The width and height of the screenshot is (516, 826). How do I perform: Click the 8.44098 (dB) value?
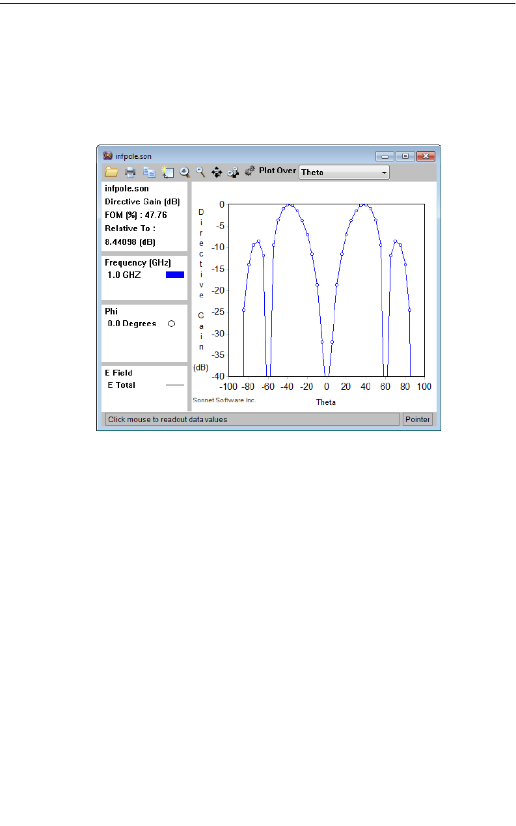pyautogui.click(x=130, y=242)
